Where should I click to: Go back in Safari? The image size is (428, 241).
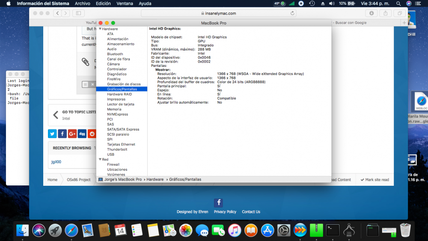point(57,13)
